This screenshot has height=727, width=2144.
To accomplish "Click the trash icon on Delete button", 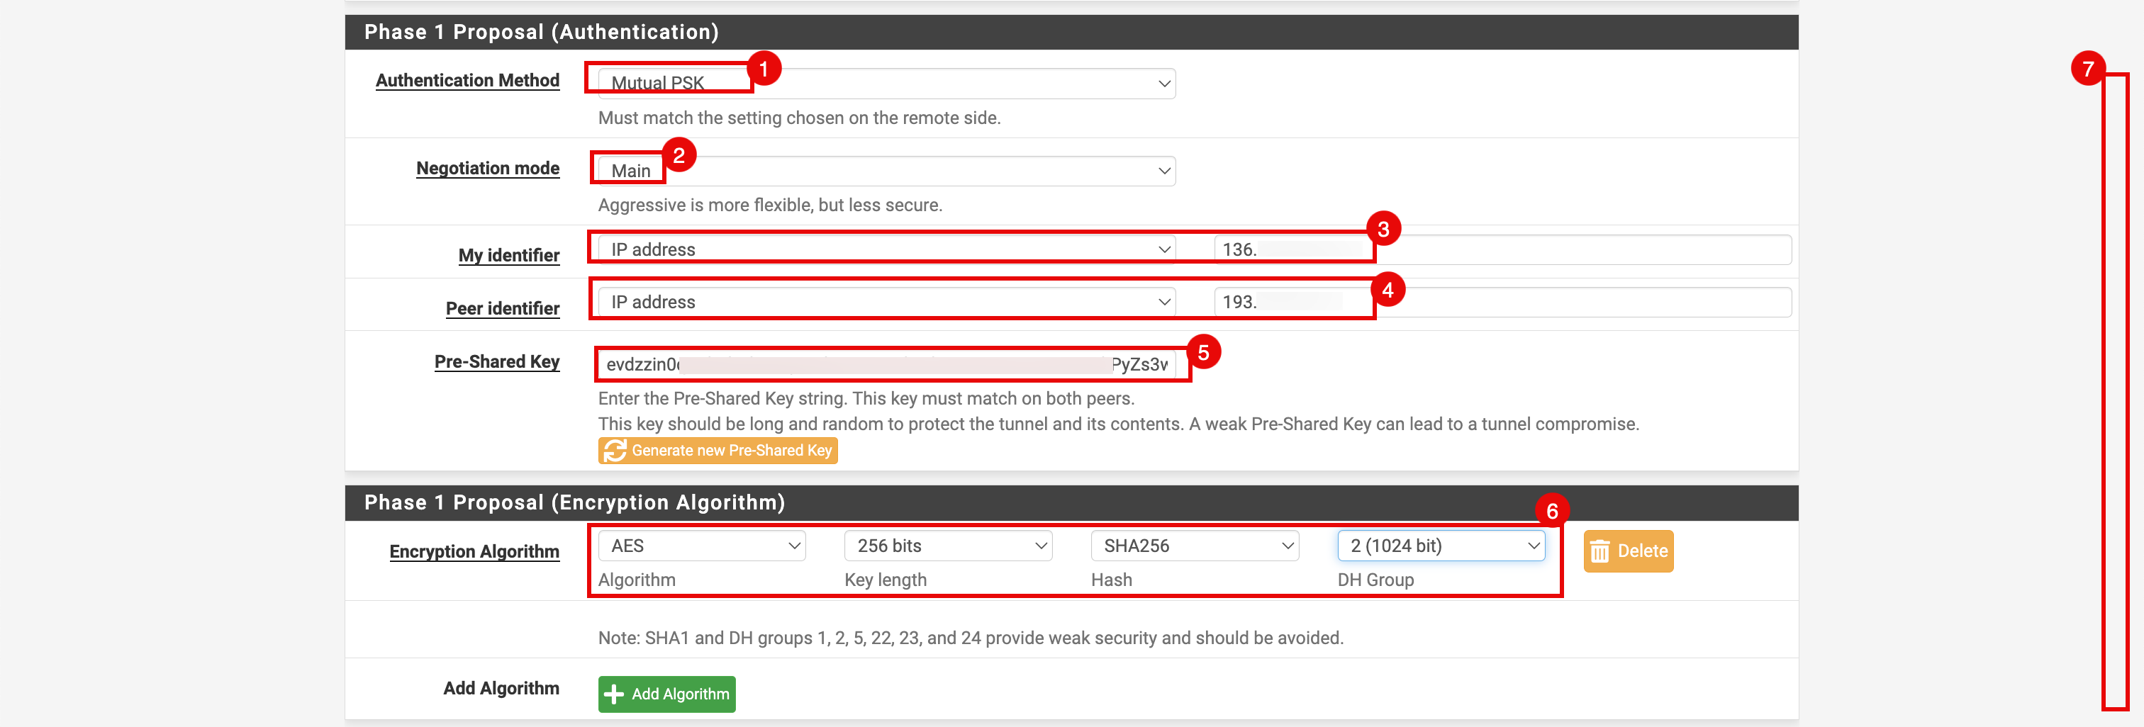I will click(x=1599, y=551).
